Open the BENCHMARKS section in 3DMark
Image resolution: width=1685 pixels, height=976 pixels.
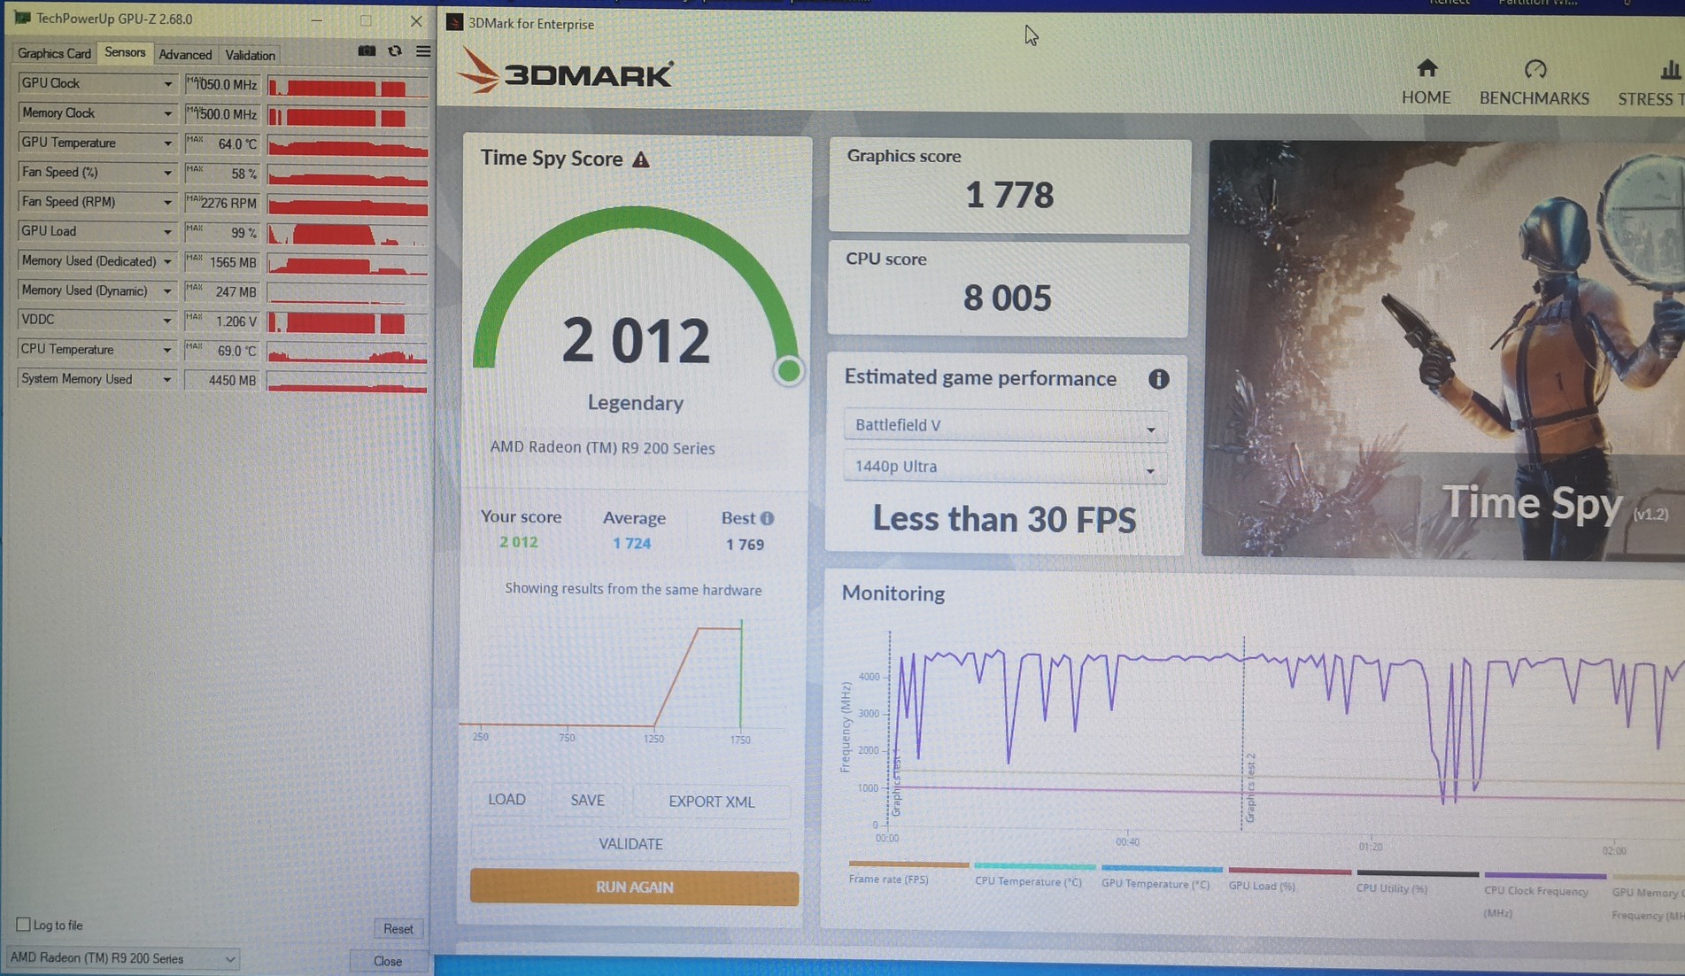(1534, 82)
